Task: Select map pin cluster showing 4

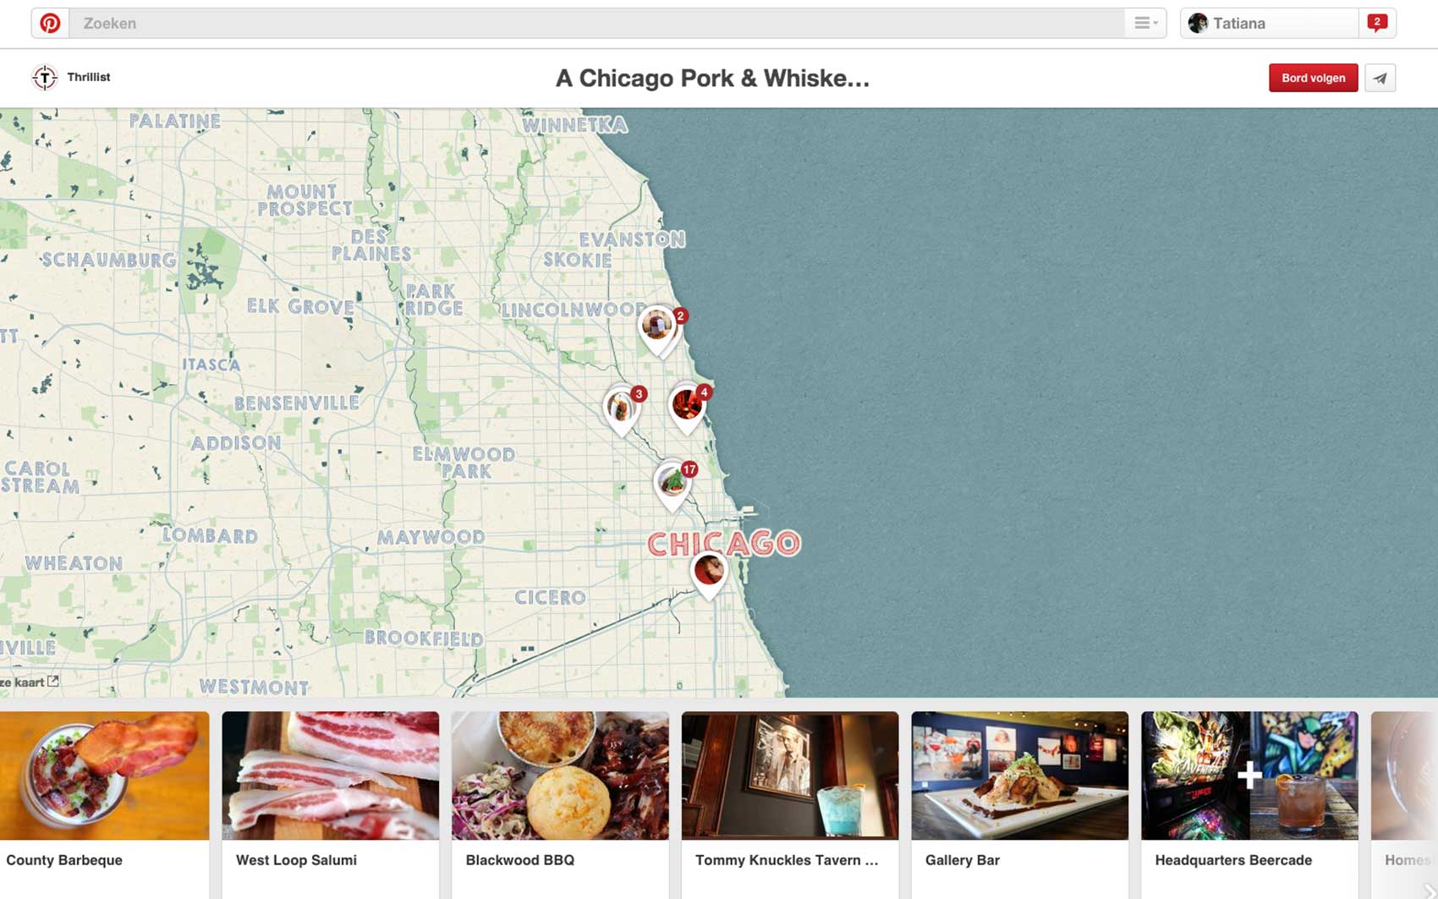Action: pyautogui.click(x=686, y=406)
